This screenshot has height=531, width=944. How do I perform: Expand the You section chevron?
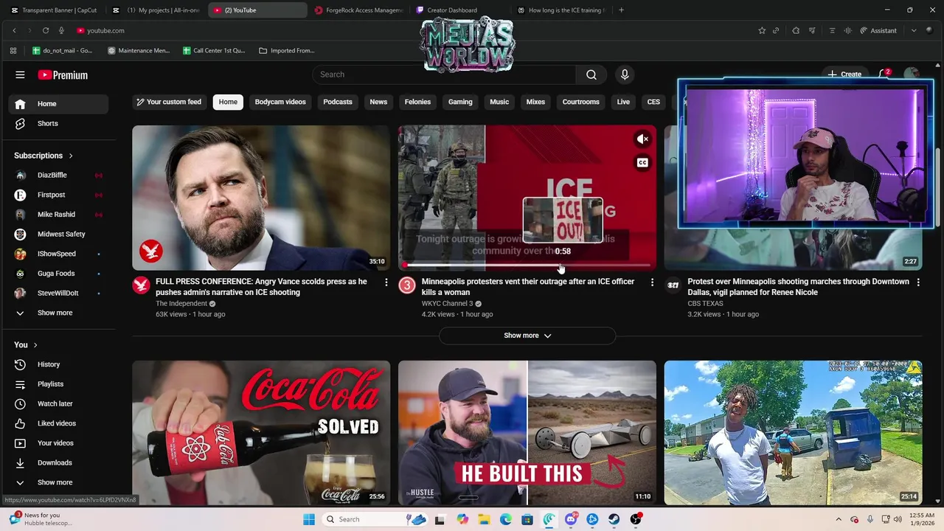click(x=35, y=344)
